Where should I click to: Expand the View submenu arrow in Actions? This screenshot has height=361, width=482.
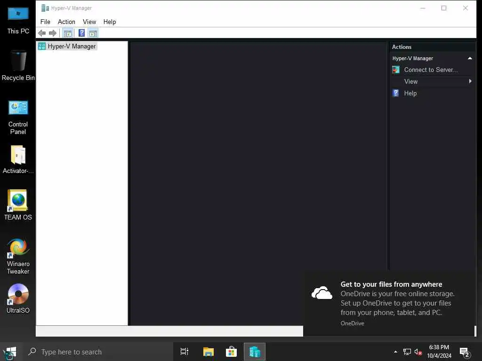coord(470,81)
